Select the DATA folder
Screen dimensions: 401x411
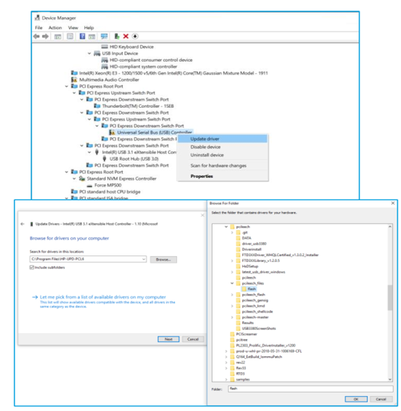pos(247,237)
